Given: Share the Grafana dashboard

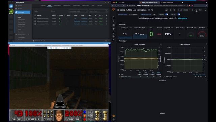Looking at the screenshot, I should 152,10.
